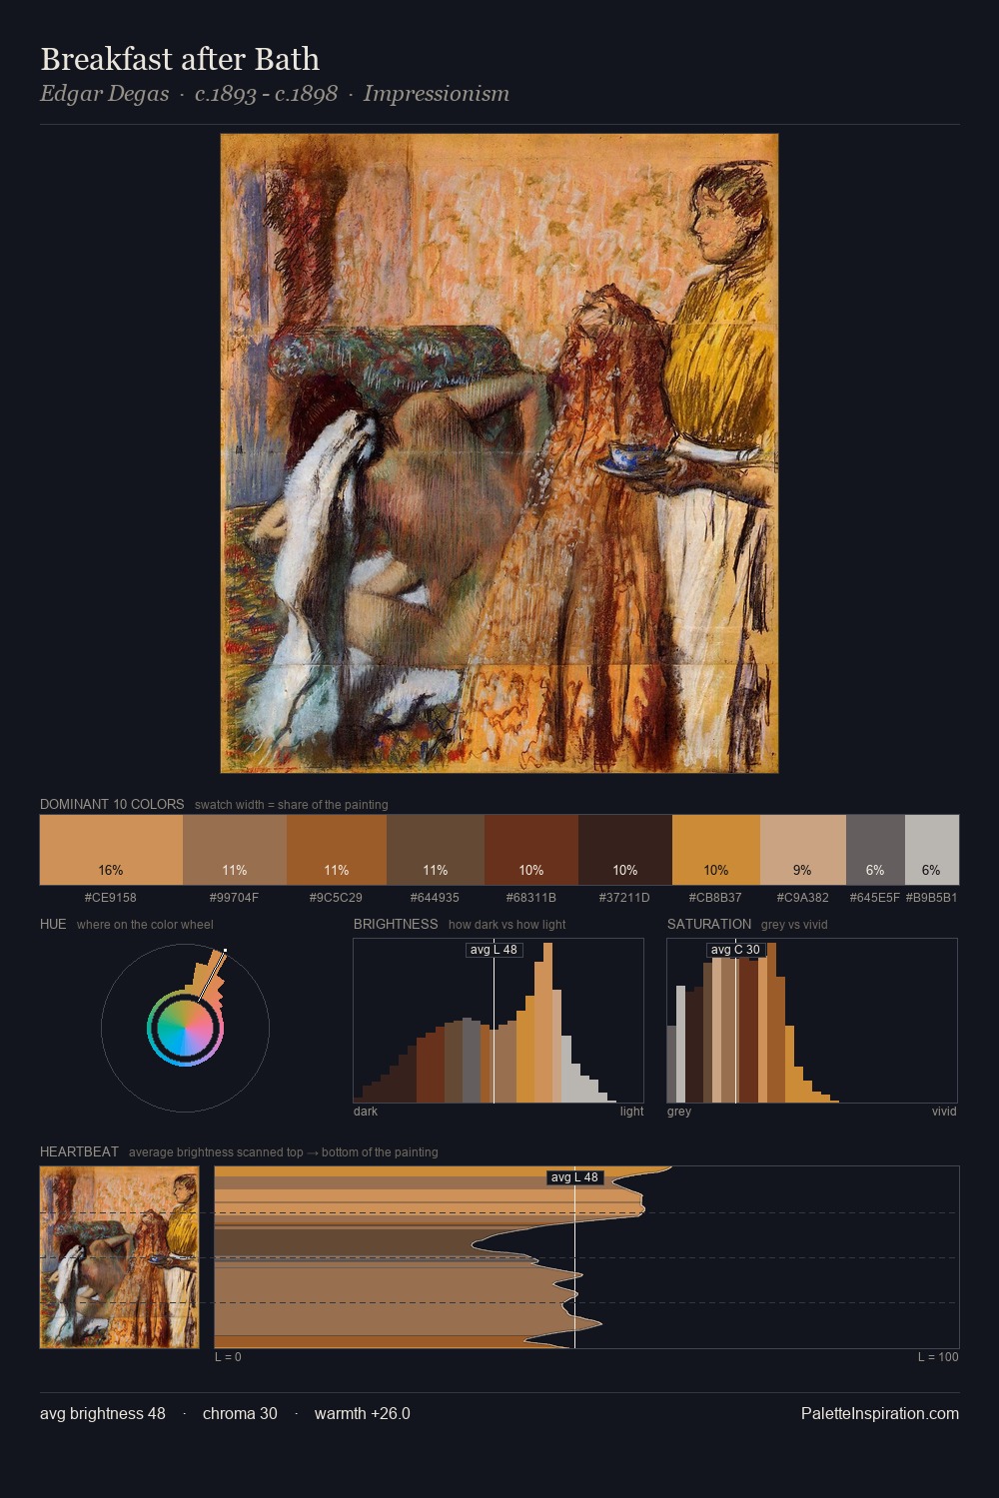Image resolution: width=999 pixels, height=1498 pixels.
Task: Select the #99704F swatch labeled 11%
Action: coord(235,850)
